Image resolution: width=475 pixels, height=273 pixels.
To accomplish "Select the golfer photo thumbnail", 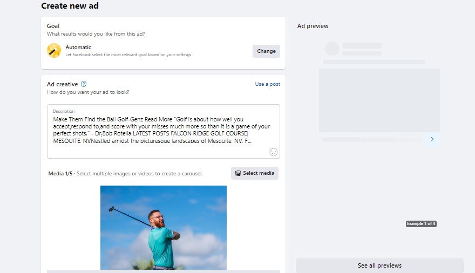I will pos(163,227).
